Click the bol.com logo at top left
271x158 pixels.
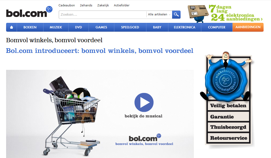pyautogui.click(x=29, y=12)
